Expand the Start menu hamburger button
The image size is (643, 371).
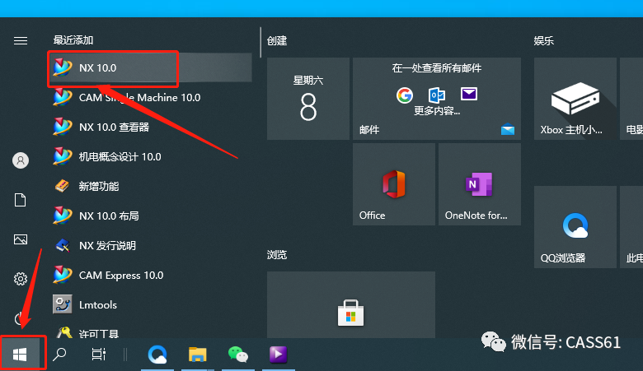tap(21, 40)
